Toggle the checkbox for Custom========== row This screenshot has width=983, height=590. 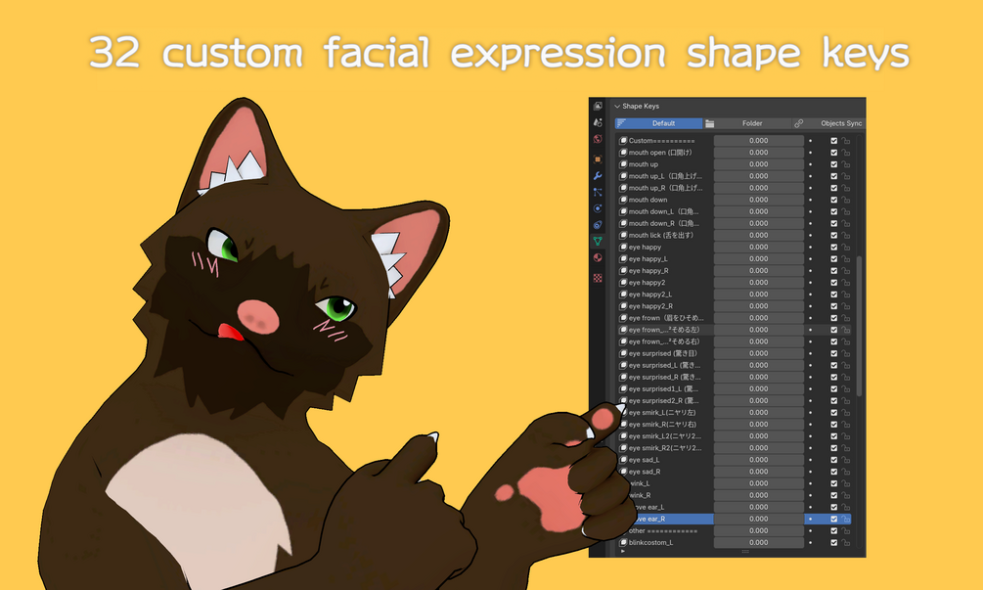tap(833, 141)
